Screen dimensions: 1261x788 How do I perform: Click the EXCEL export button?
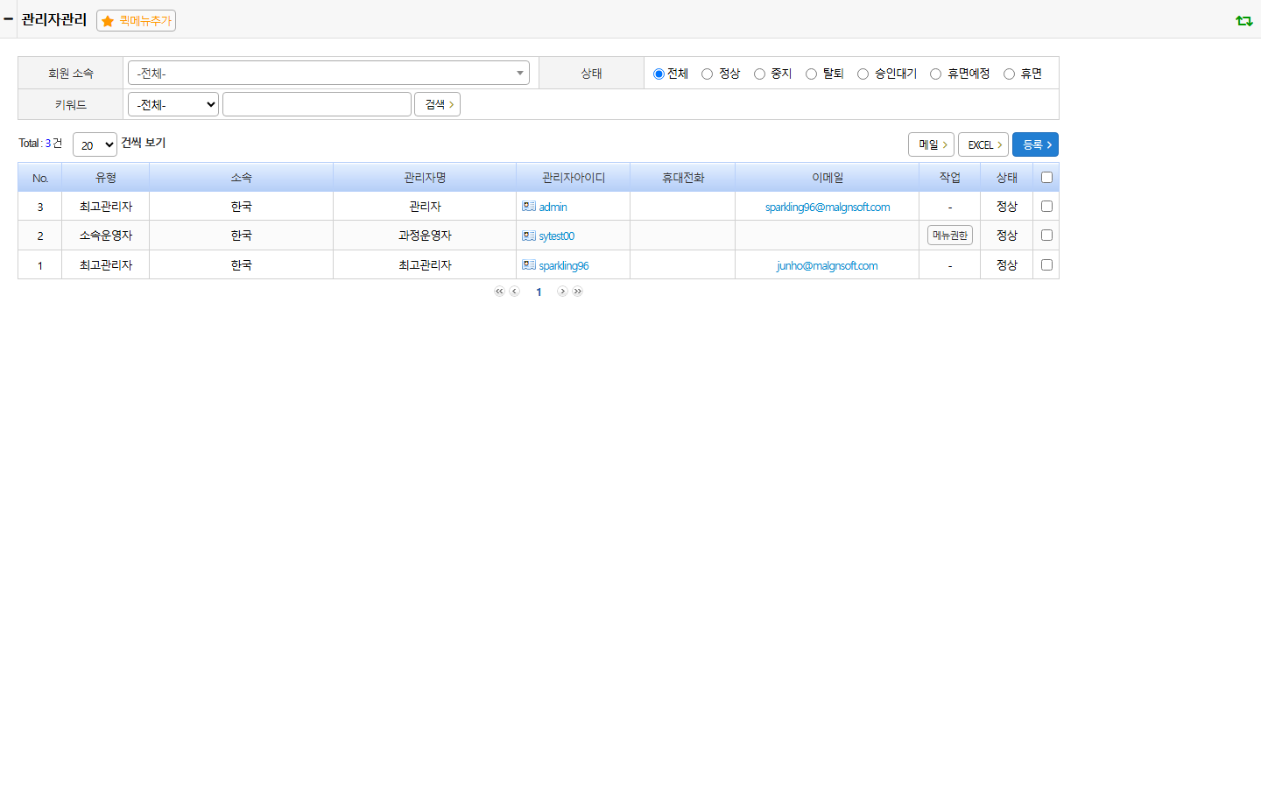[983, 144]
